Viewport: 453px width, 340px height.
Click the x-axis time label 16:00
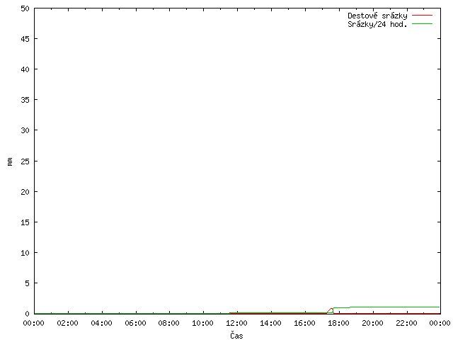pos(304,323)
